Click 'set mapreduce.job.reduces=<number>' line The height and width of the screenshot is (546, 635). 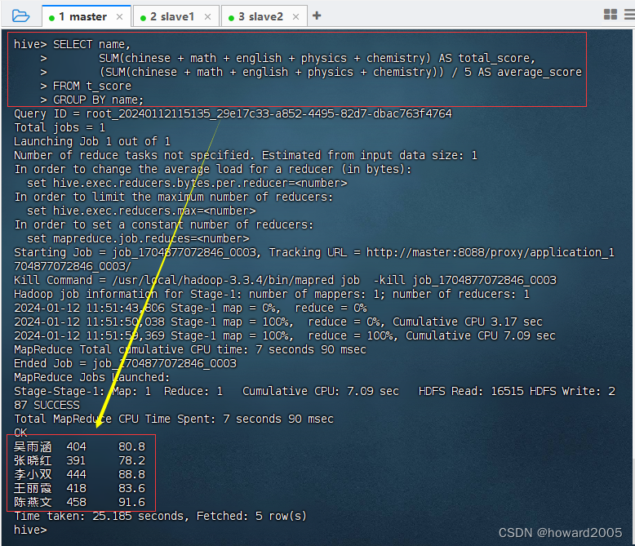click(138, 238)
